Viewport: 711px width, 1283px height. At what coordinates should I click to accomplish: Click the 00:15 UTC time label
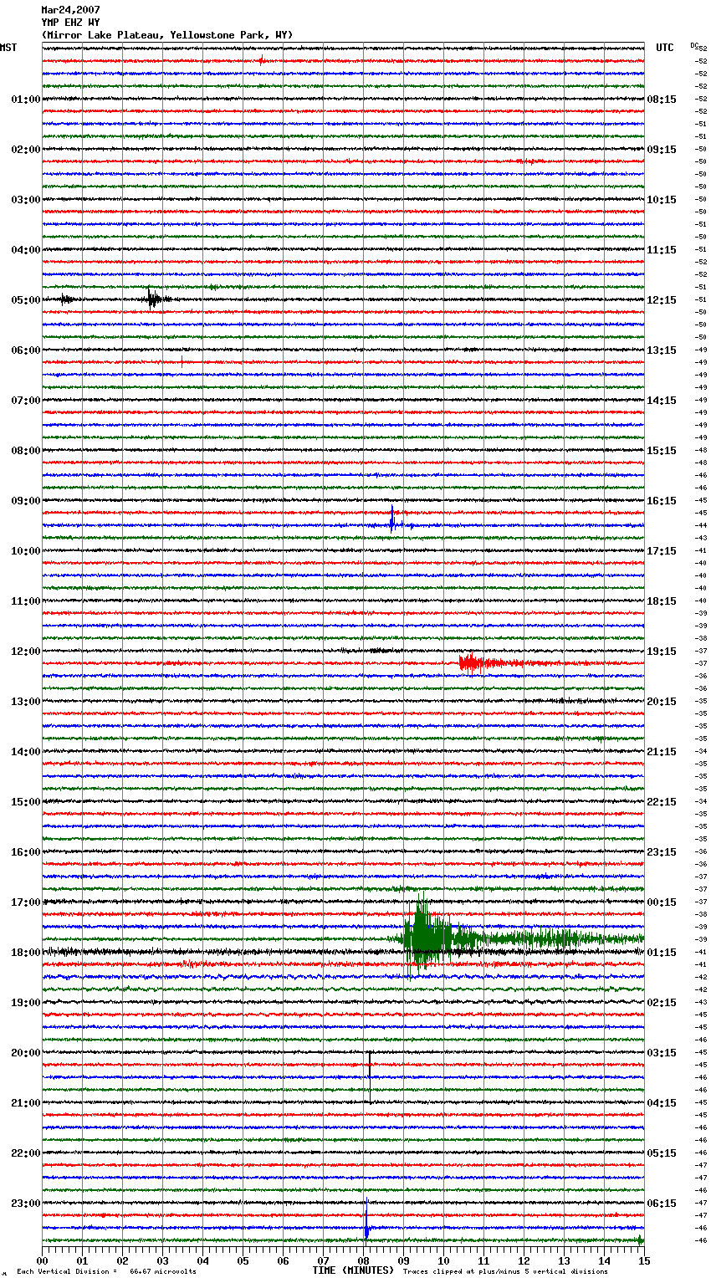[662, 902]
